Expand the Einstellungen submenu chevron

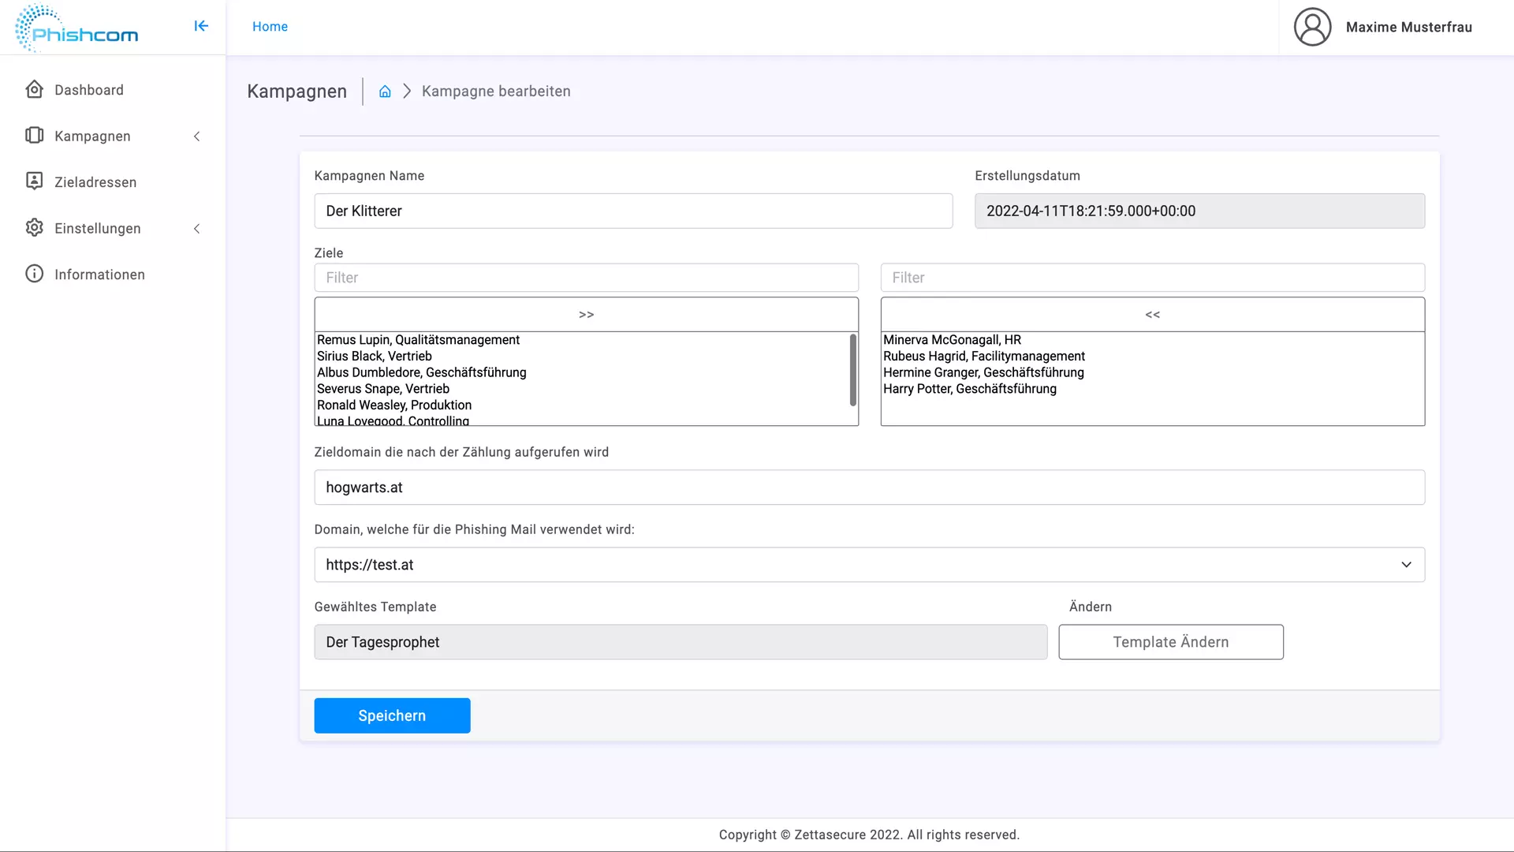[x=197, y=229]
